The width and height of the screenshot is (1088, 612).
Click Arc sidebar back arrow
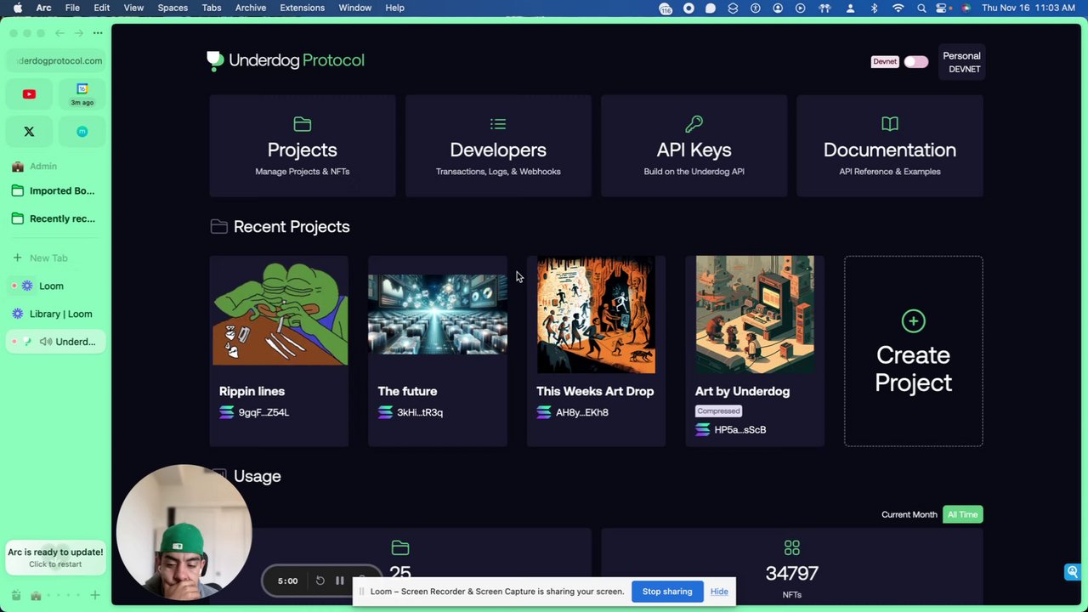[59, 33]
